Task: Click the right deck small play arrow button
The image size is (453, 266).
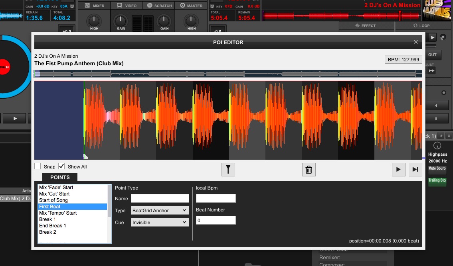Action: coord(433,37)
